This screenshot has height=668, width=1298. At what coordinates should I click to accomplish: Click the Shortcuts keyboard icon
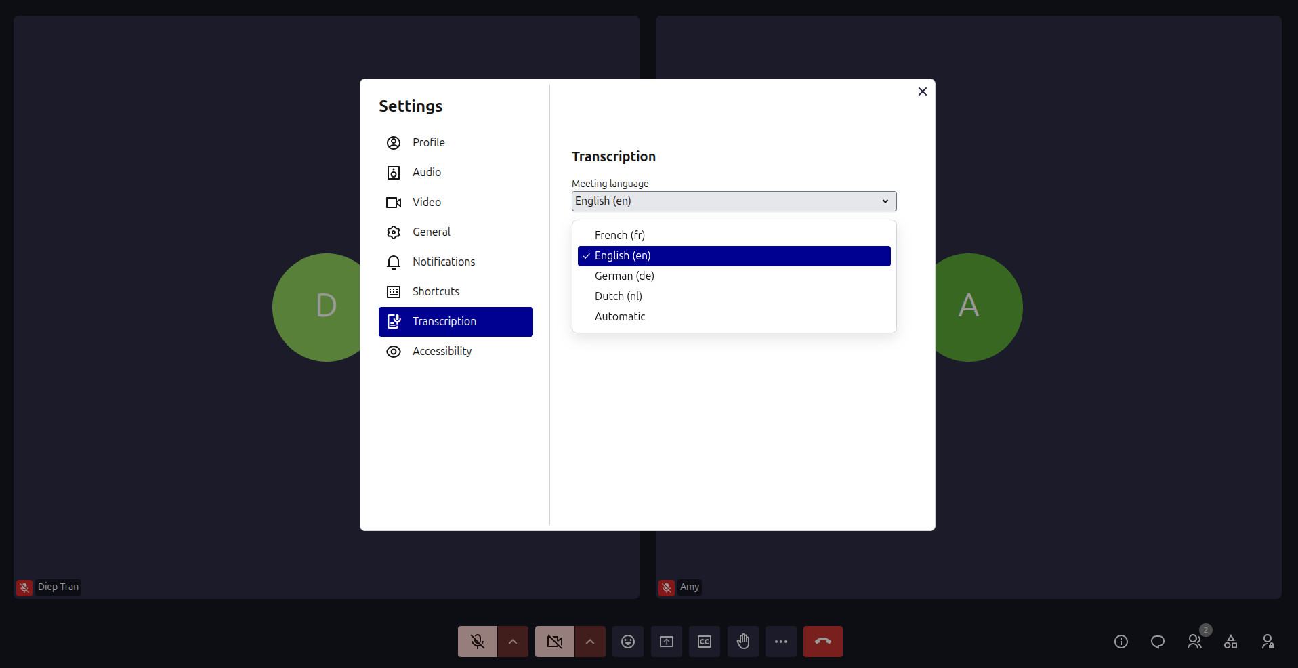394,292
